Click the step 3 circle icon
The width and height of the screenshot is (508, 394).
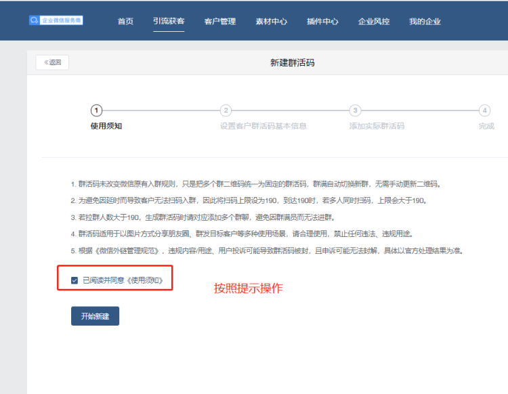pos(355,110)
